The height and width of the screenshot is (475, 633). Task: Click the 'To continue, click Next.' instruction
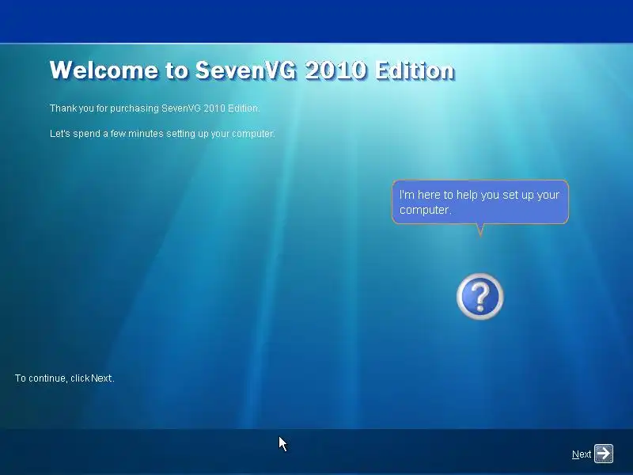(x=65, y=378)
